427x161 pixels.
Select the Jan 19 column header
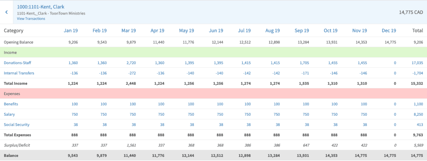tap(71, 31)
